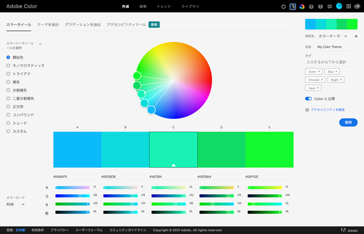Select the コンパウンド harmony rule
The image size is (364, 234).
(20, 115)
